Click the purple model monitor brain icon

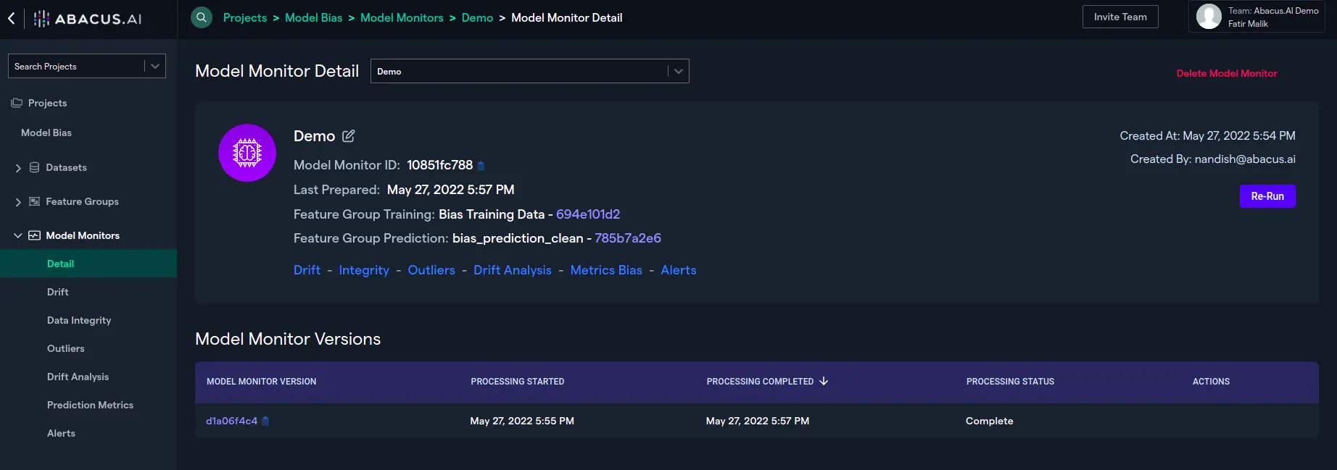click(247, 153)
